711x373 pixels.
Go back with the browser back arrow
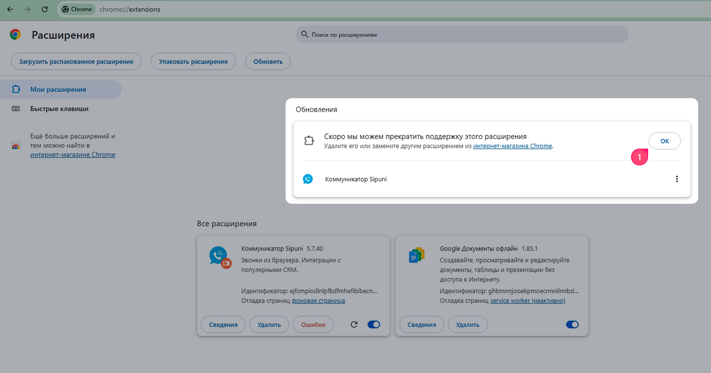tap(10, 9)
